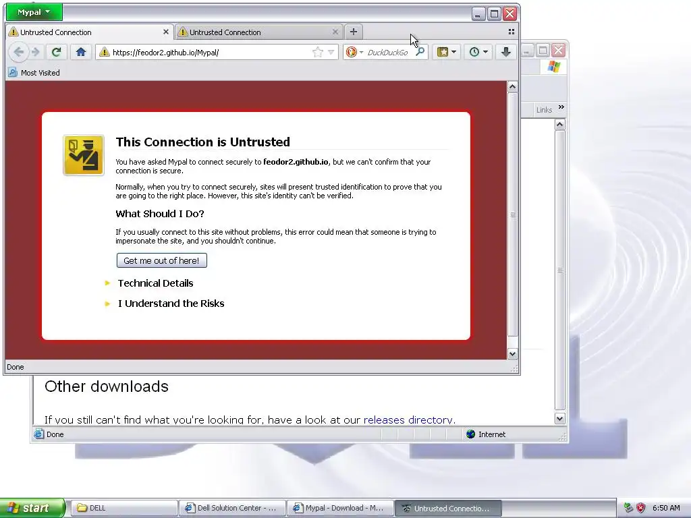Open the Mypal application menu
The image size is (691, 518).
[x=34, y=12]
